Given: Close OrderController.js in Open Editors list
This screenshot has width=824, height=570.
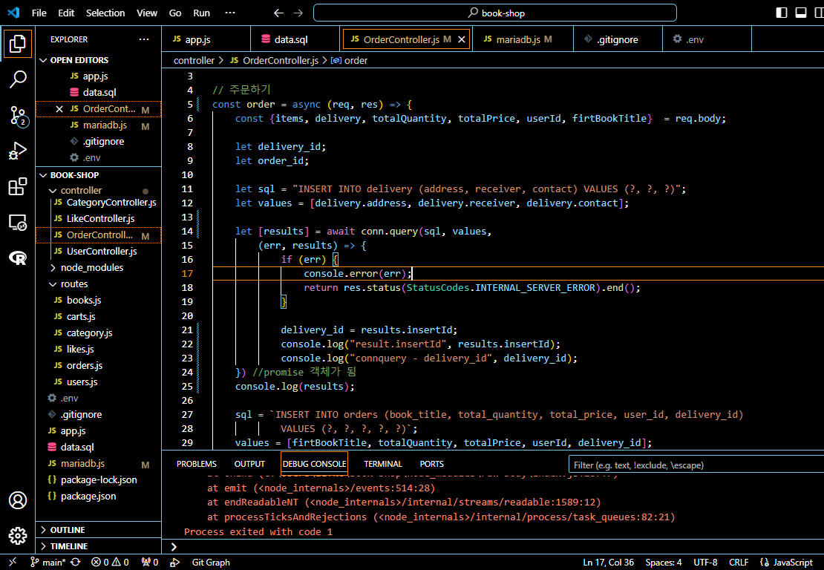Looking at the screenshot, I should tap(59, 109).
